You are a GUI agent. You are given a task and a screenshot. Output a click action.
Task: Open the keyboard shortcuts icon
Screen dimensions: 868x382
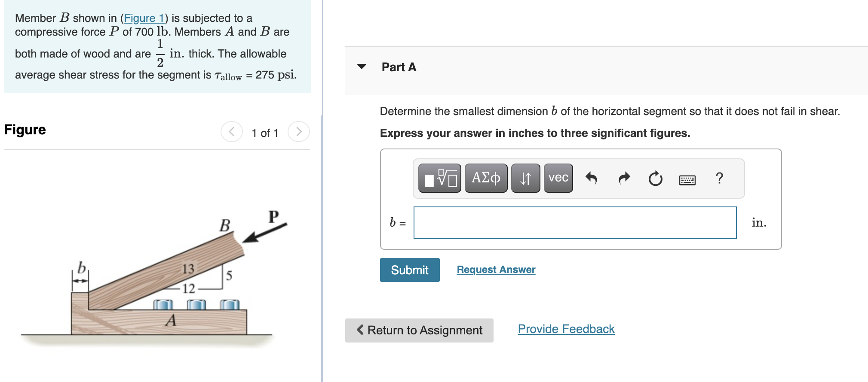click(x=687, y=180)
